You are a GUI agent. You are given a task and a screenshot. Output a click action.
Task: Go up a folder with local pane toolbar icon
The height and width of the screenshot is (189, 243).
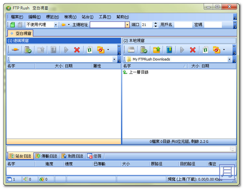pyautogui.click(x=157, y=50)
